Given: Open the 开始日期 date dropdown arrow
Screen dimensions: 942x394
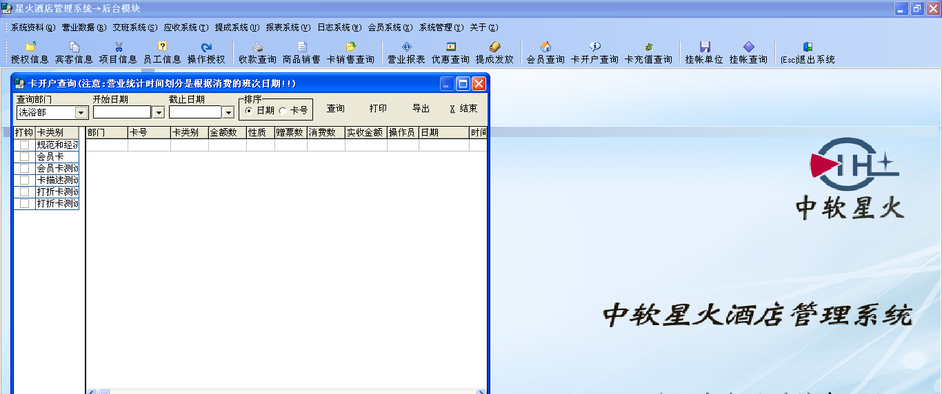Looking at the screenshot, I should tap(157, 112).
